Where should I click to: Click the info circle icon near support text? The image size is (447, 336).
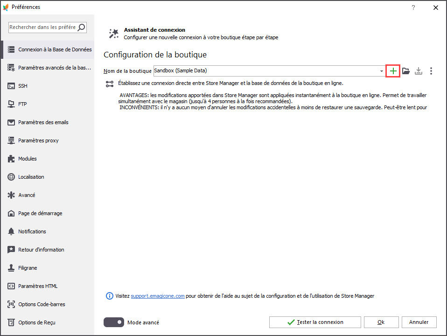point(110,296)
